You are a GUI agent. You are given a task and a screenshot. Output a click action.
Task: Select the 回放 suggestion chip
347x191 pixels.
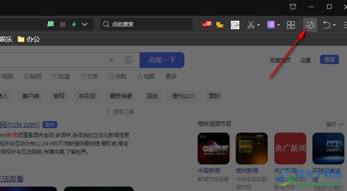pos(152,96)
